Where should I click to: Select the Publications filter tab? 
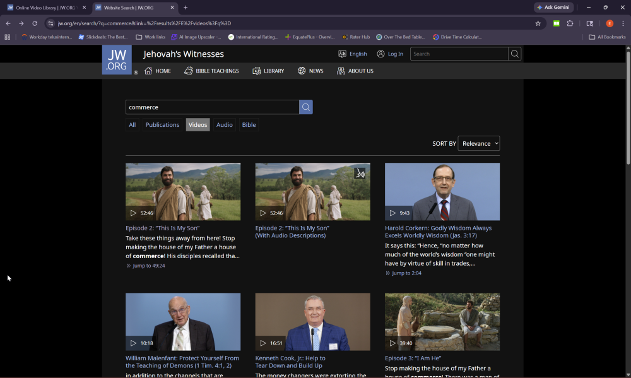[x=162, y=125]
